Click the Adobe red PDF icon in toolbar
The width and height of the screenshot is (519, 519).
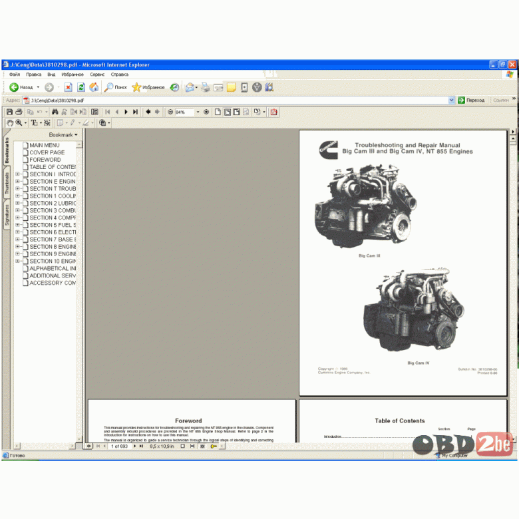[x=273, y=112]
